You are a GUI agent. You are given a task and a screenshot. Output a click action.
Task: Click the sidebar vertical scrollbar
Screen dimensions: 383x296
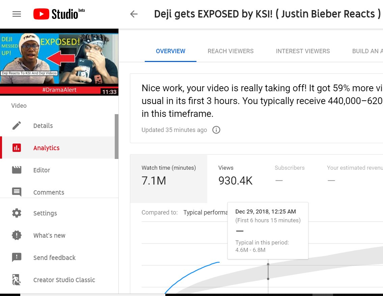point(116,136)
